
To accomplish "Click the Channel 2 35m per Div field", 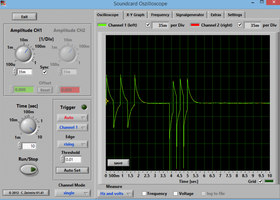I will (x=252, y=25).
